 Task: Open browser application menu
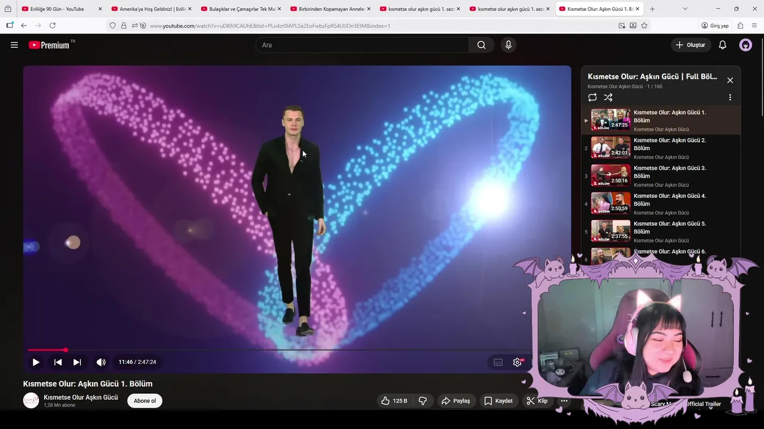[754, 26]
